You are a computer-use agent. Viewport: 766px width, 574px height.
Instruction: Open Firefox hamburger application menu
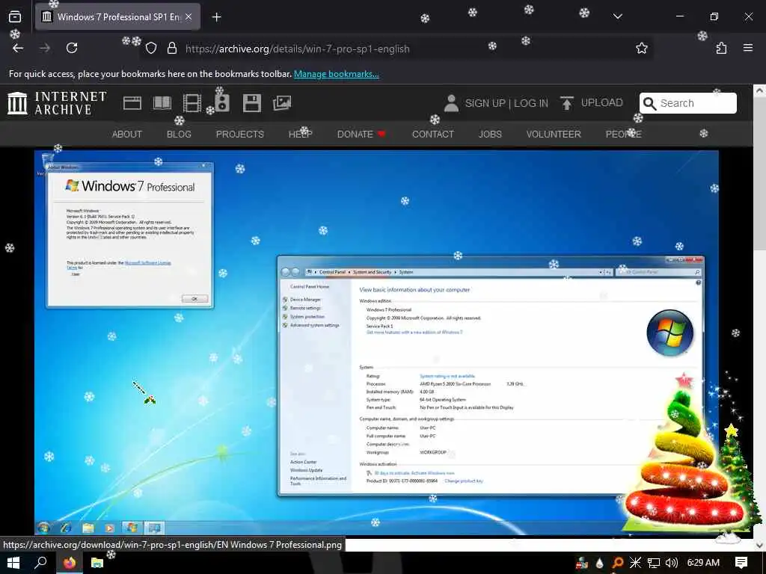tap(748, 48)
